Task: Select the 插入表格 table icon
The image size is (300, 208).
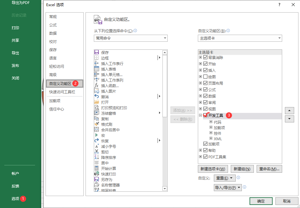Action: (x=97, y=69)
